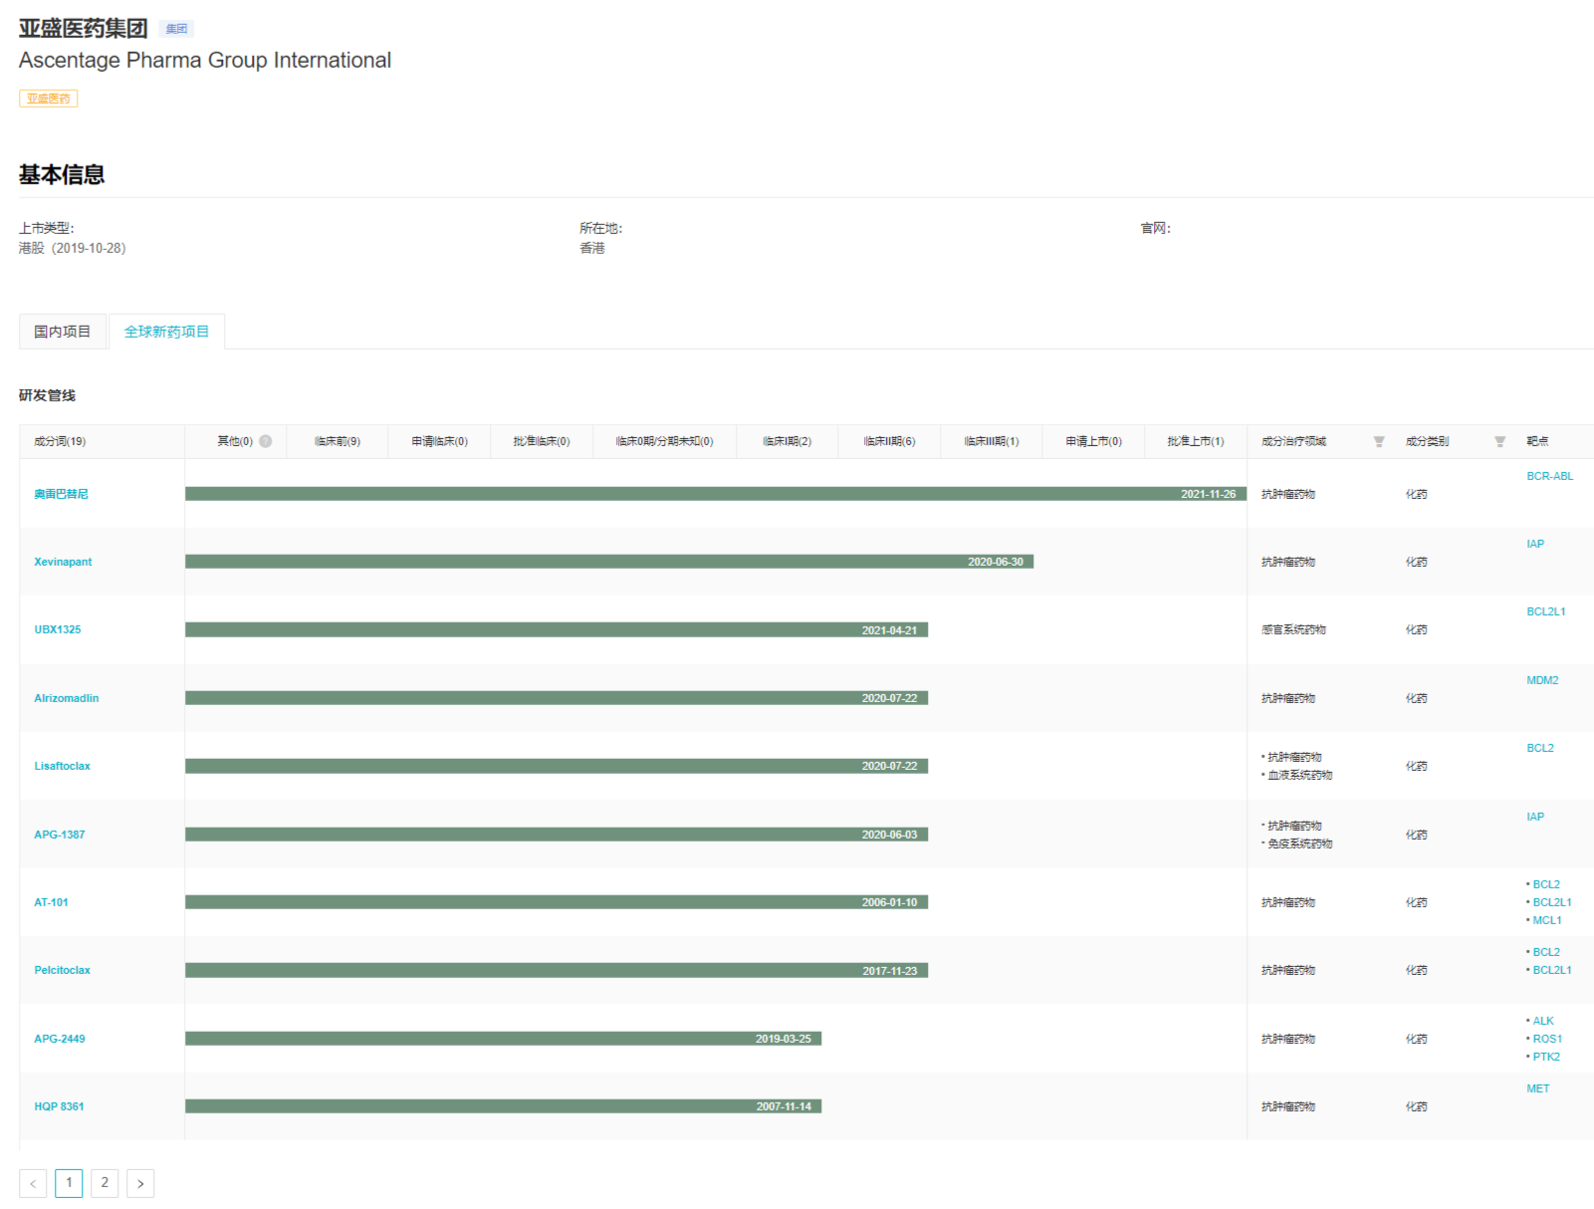The image size is (1594, 1209).
Task: Click the 港股 (2019-10-28) listing text
Action: pos(73,248)
